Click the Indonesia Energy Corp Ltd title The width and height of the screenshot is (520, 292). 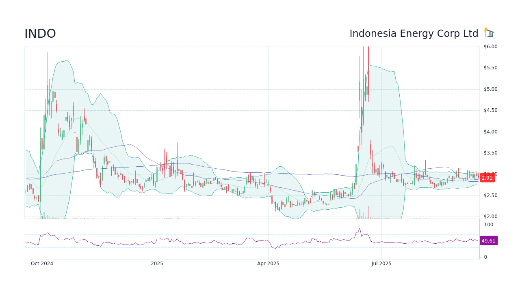[414, 34]
